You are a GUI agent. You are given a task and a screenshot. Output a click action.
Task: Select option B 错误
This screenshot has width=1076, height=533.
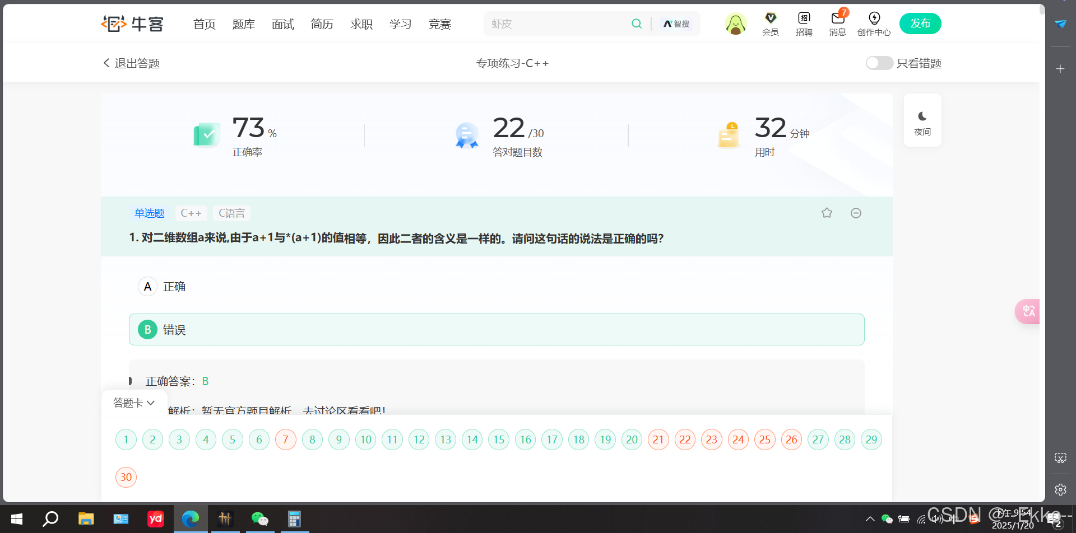[497, 330]
